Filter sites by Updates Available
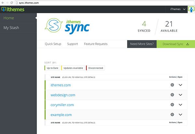Screen dimensions: 195x134 coord(73,68)
